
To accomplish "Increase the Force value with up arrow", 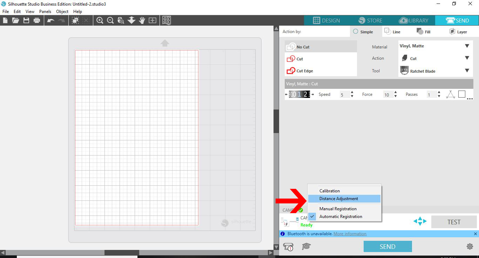I will [x=396, y=92].
